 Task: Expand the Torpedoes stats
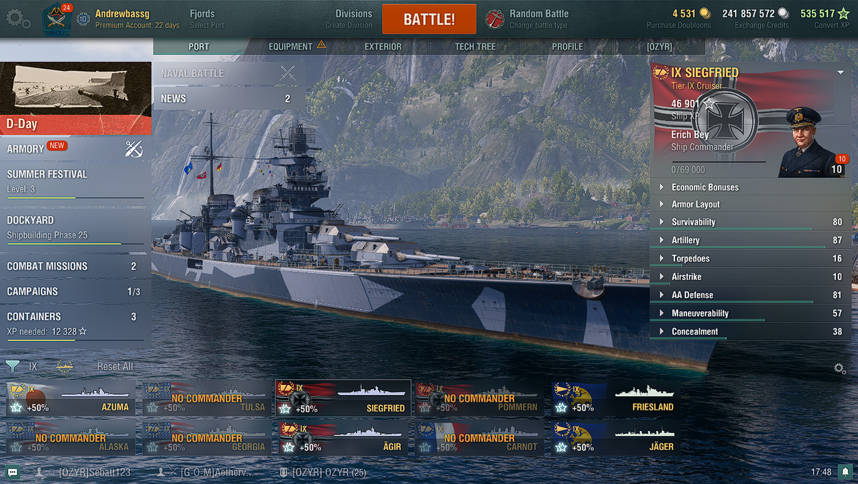(751, 258)
